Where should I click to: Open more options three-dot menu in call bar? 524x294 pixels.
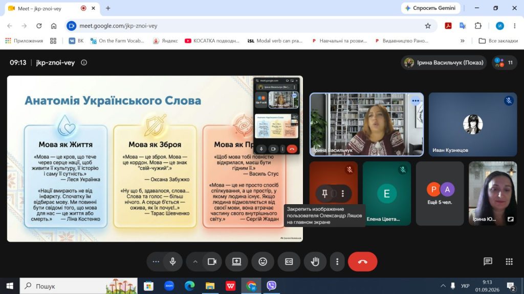[x=337, y=262]
